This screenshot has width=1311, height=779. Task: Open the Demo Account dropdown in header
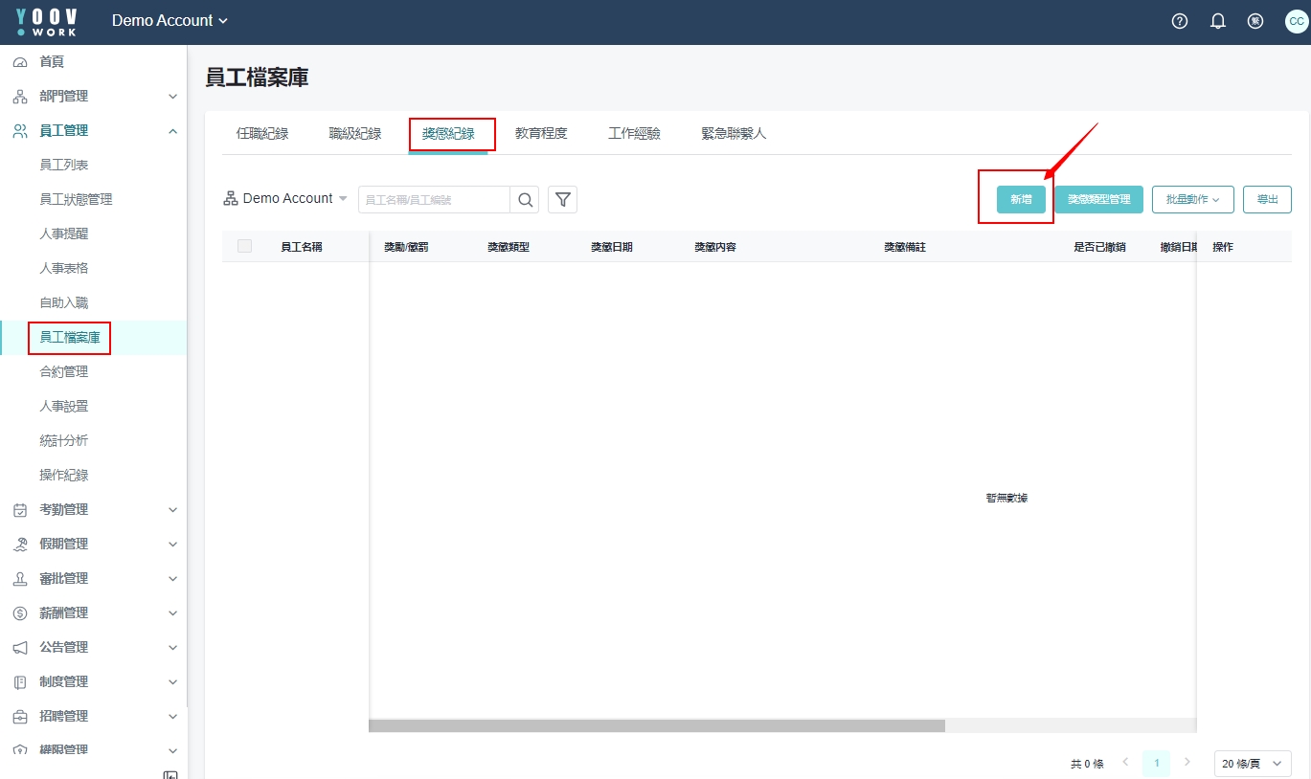tap(170, 21)
